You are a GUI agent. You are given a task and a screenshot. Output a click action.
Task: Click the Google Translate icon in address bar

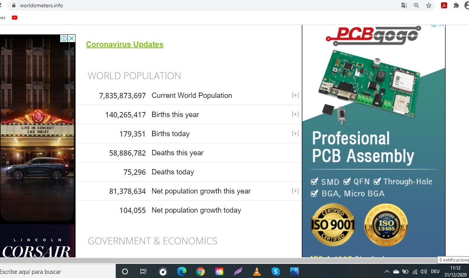coord(404,5)
